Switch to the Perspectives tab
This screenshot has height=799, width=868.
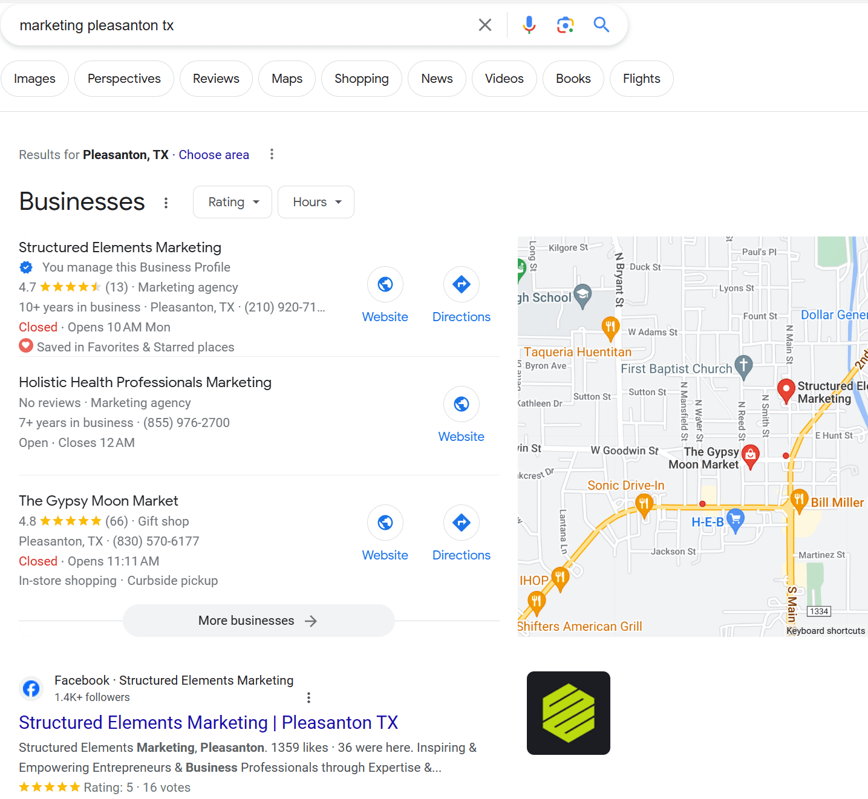coord(124,79)
